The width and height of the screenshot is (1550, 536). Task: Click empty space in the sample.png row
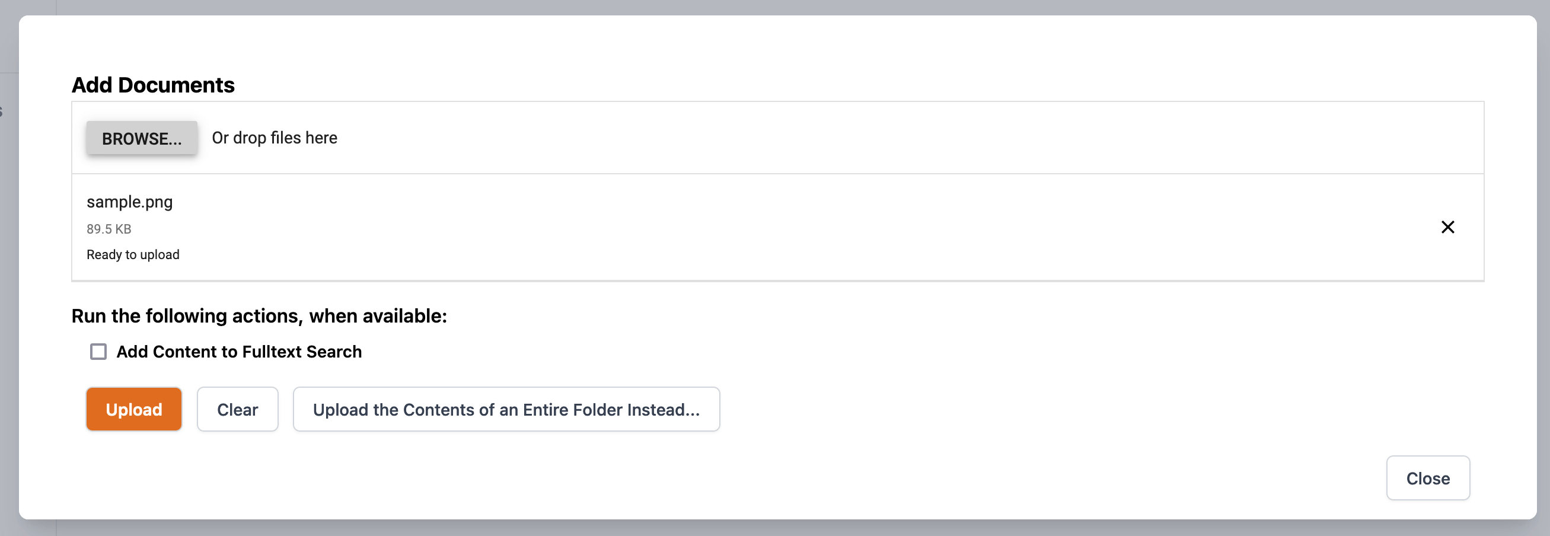tap(782, 227)
